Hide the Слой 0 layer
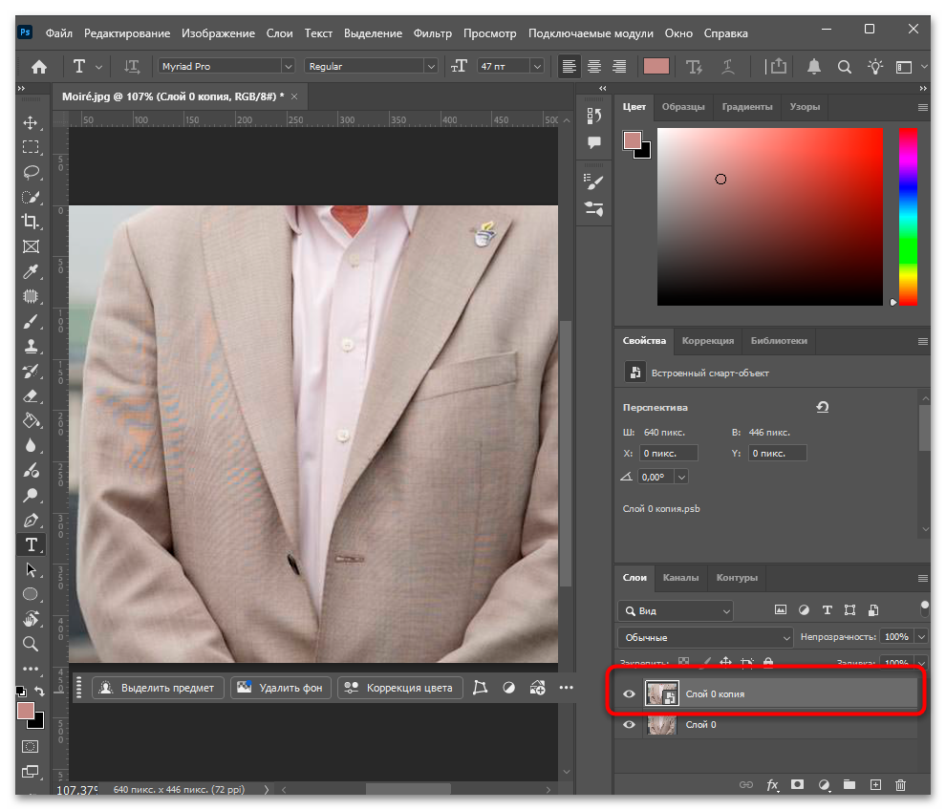 [629, 724]
